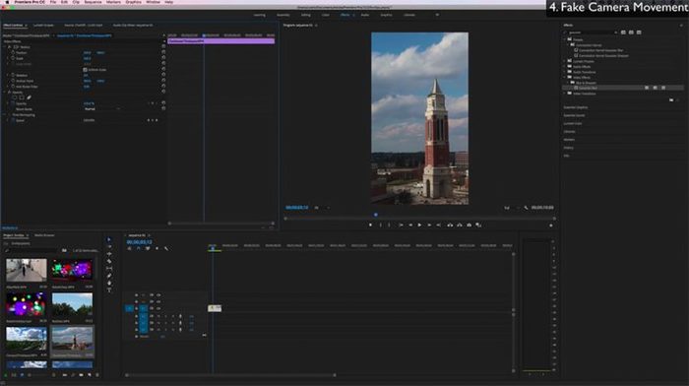Image resolution: width=689 pixels, height=386 pixels.
Task: Open the Blend Mode dropdown
Action: pyautogui.click(x=102, y=109)
